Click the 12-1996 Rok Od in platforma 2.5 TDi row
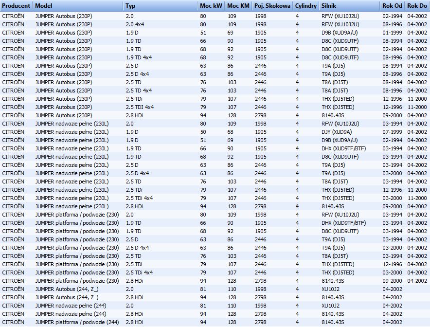 (x=393, y=264)
